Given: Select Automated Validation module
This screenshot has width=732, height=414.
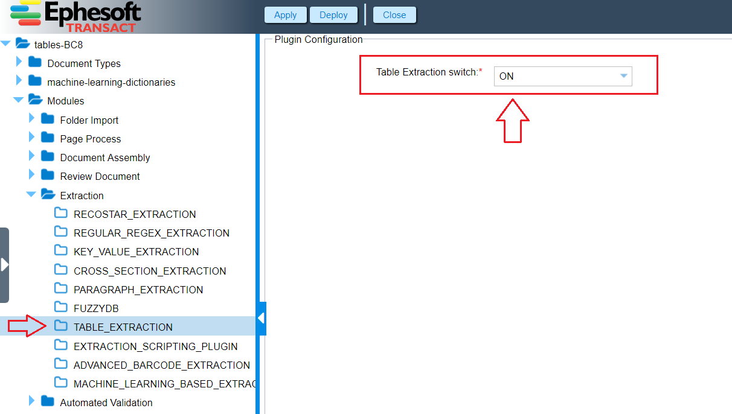Looking at the screenshot, I should click(x=106, y=403).
